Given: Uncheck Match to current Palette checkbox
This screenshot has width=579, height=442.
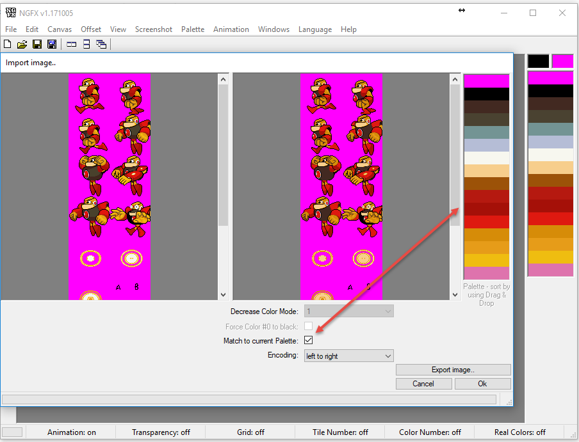Looking at the screenshot, I should point(309,340).
